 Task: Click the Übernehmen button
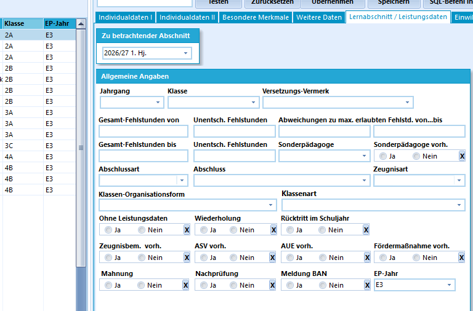pyautogui.click(x=333, y=3)
